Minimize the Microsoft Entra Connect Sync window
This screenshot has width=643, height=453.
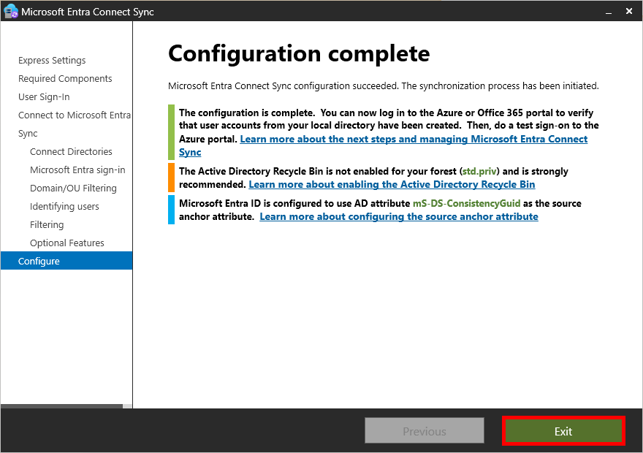pos(609,11)
